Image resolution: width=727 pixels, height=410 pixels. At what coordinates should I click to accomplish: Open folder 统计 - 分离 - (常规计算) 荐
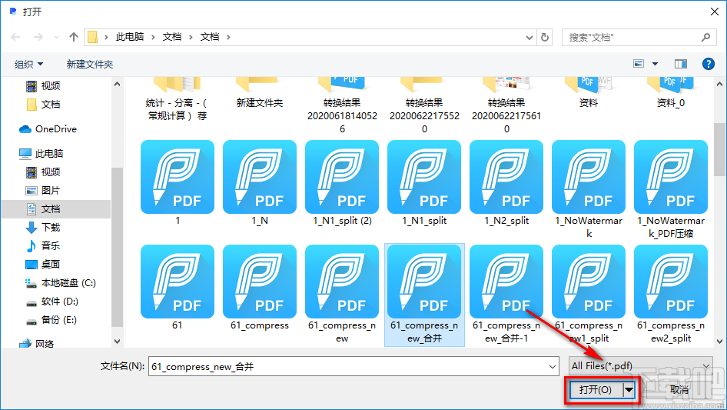click(178, 100)
